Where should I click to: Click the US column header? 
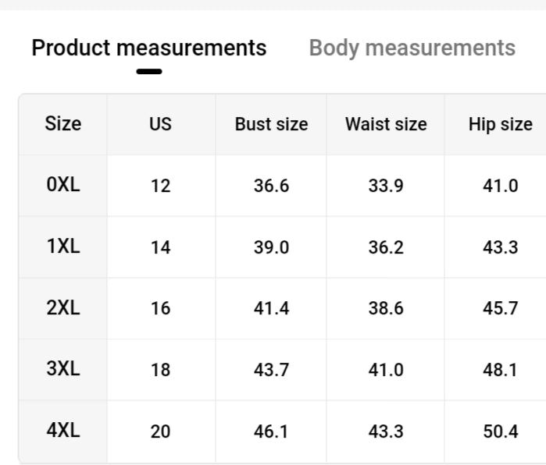pyautogui.click(x=160, y=124)
